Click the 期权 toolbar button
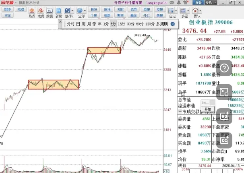 tap(120, 9)
